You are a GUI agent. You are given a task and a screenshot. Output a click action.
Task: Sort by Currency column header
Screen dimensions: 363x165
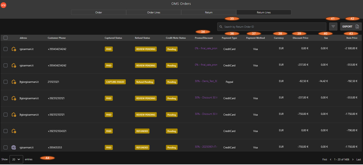pyautogui.click(x=279, y=38)
